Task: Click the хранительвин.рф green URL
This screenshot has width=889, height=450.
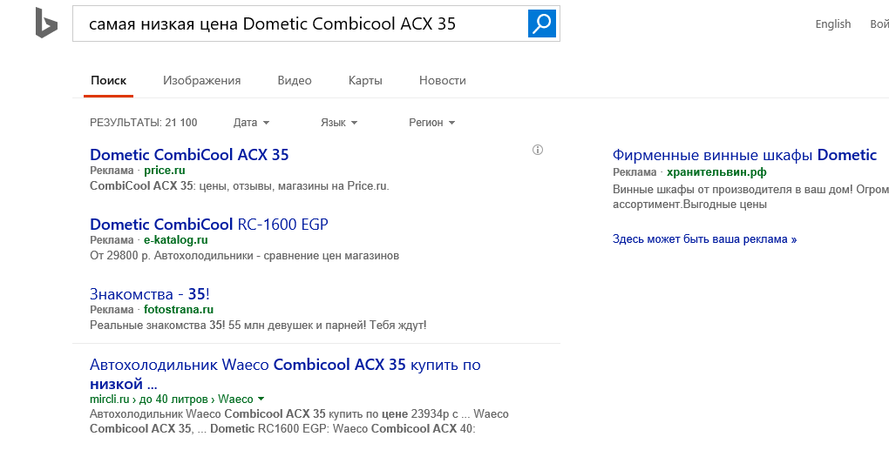Action: [x=716, y=172]
